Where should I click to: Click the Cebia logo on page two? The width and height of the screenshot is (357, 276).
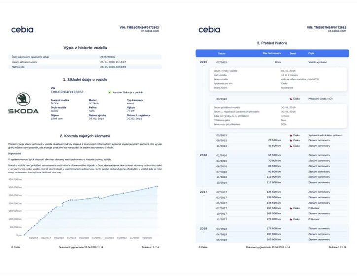click(209, 29)
